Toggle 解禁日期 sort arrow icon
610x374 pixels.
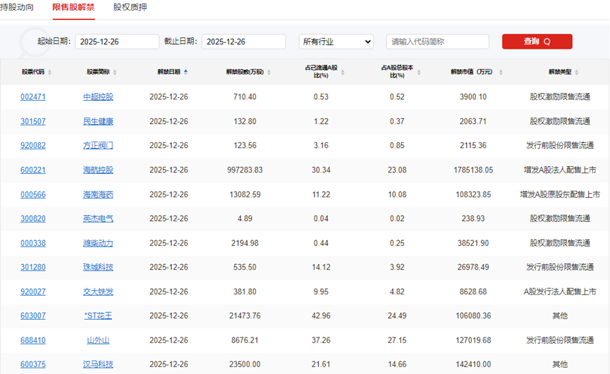(x=185, y=71)
